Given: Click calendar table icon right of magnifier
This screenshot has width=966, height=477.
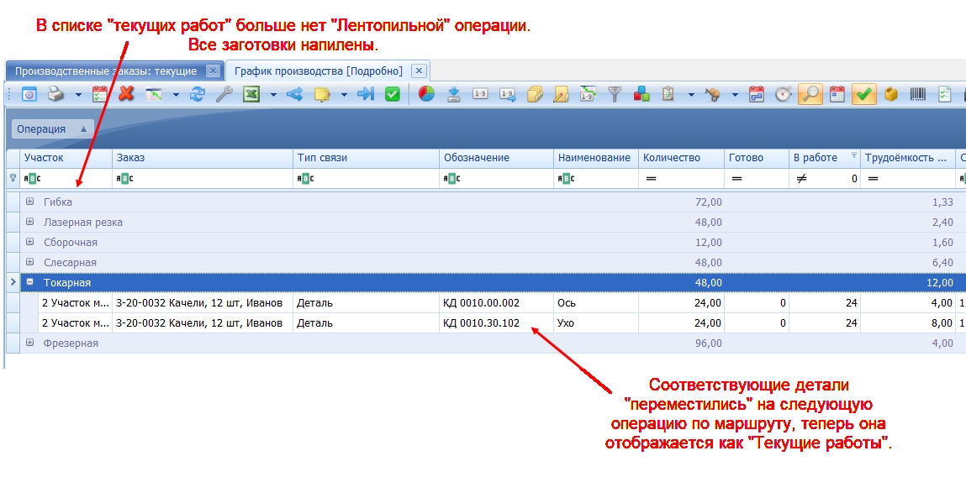Looking at the screenshot, I should (x=837, y=94).
